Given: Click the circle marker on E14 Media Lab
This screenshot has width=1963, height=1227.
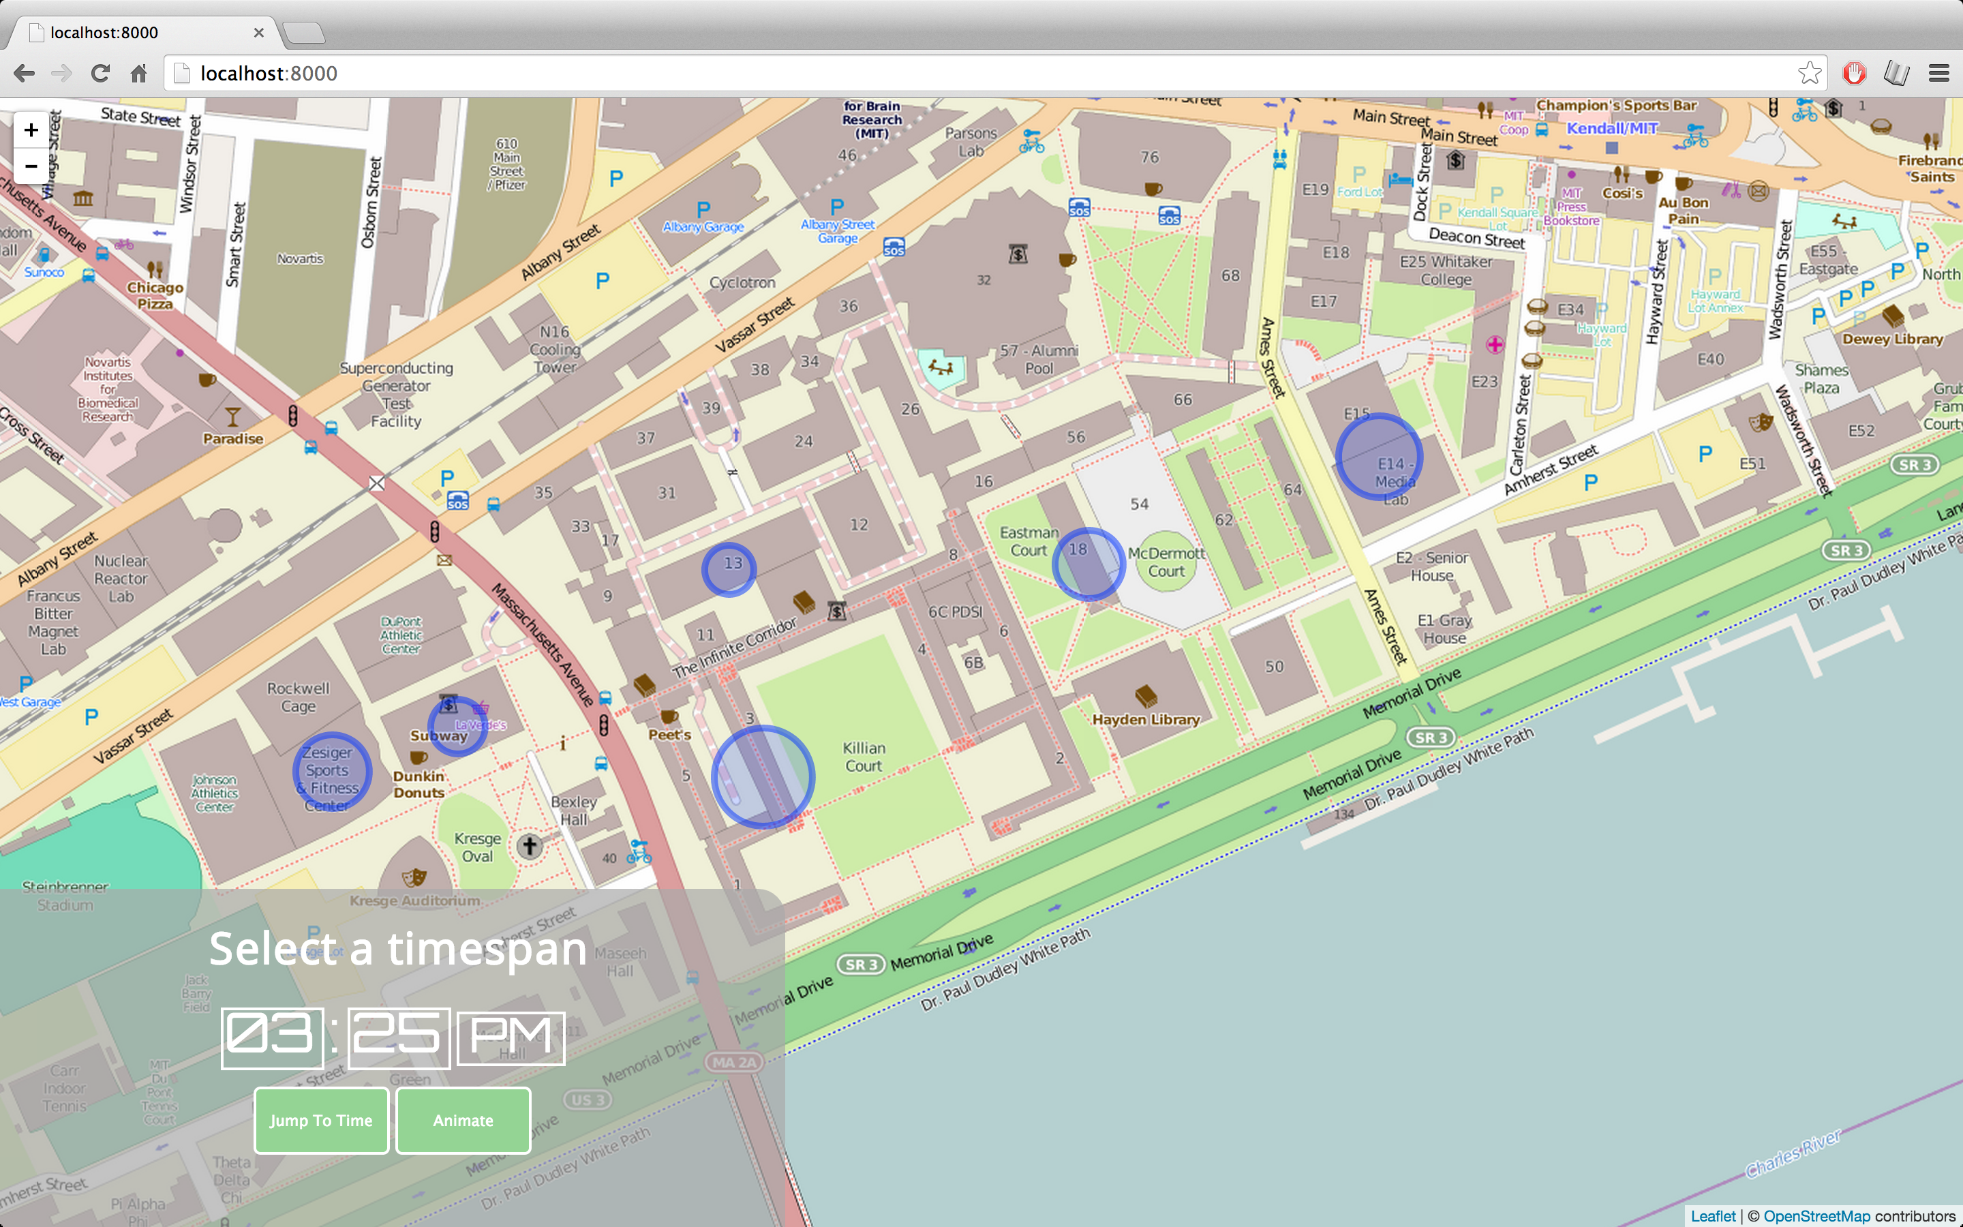Looking at the screenshot, I should click(1378, 457).
